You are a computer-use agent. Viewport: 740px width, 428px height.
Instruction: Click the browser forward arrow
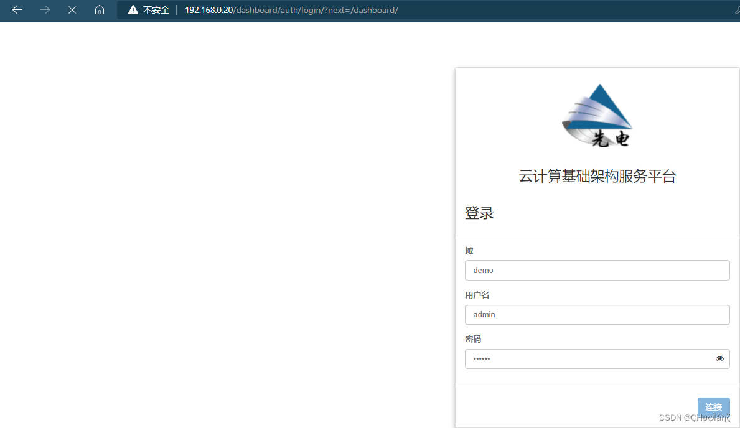(45, 10)
